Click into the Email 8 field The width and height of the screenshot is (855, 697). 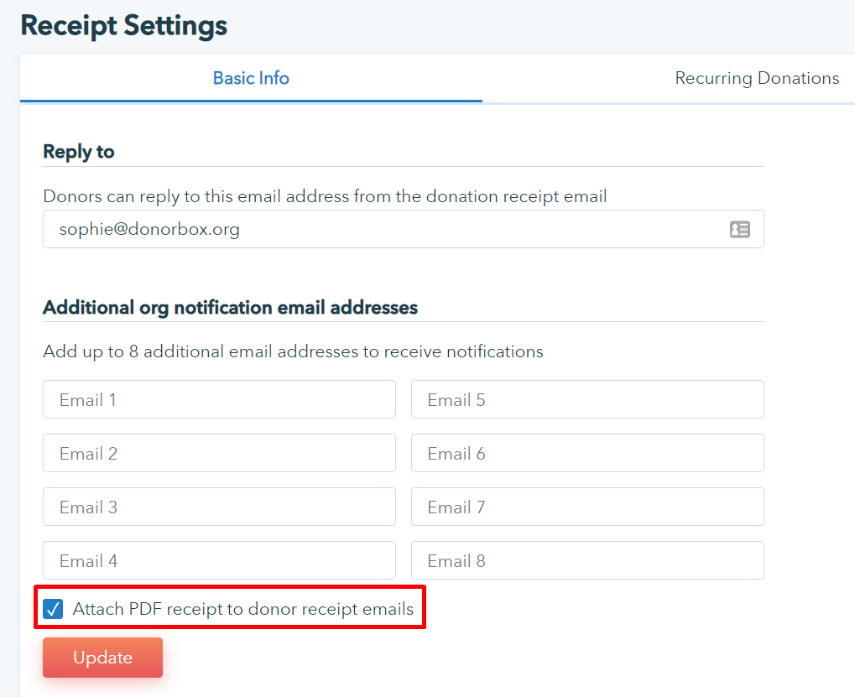587,560
